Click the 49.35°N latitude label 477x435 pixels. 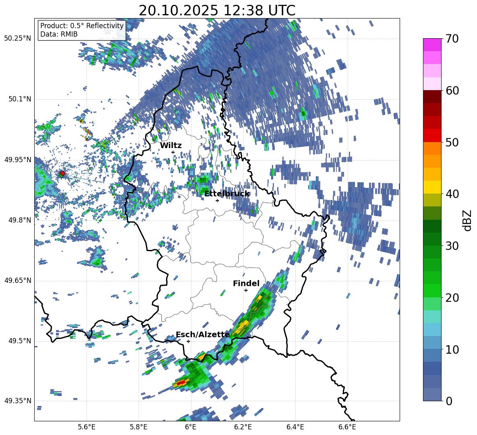click(x=18, y=401)
